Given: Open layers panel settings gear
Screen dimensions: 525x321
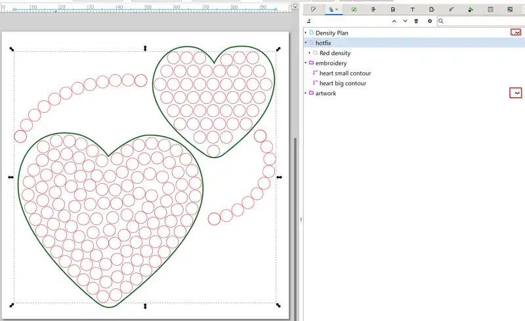Looking at the screenshot, I should 430,21.
